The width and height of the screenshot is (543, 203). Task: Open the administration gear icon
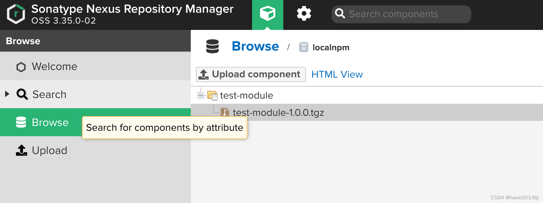(x=304, y=14)
